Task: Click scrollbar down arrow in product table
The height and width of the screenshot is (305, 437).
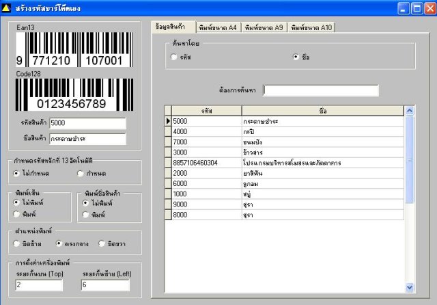Action: point(410,287)
